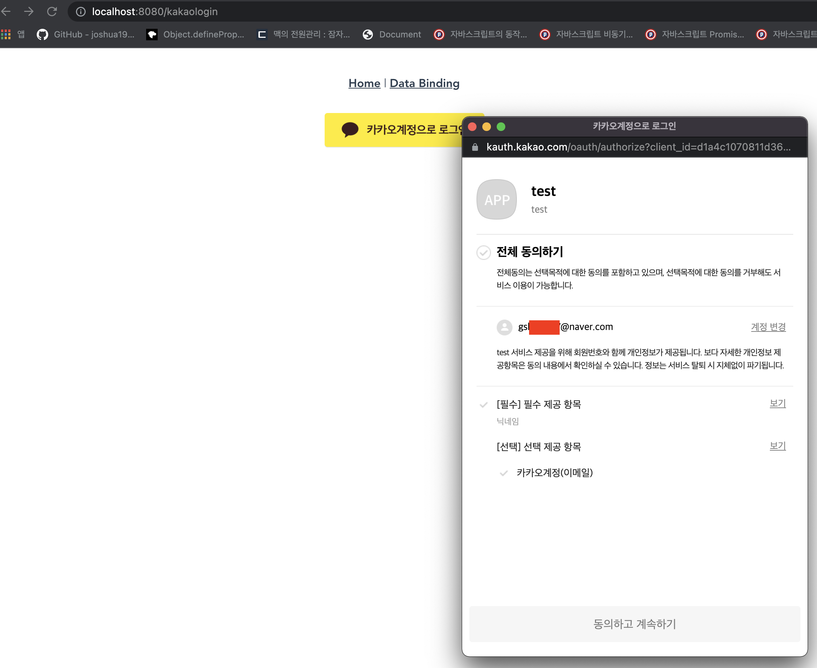Go to the Home navigation link

coord(364,83)
